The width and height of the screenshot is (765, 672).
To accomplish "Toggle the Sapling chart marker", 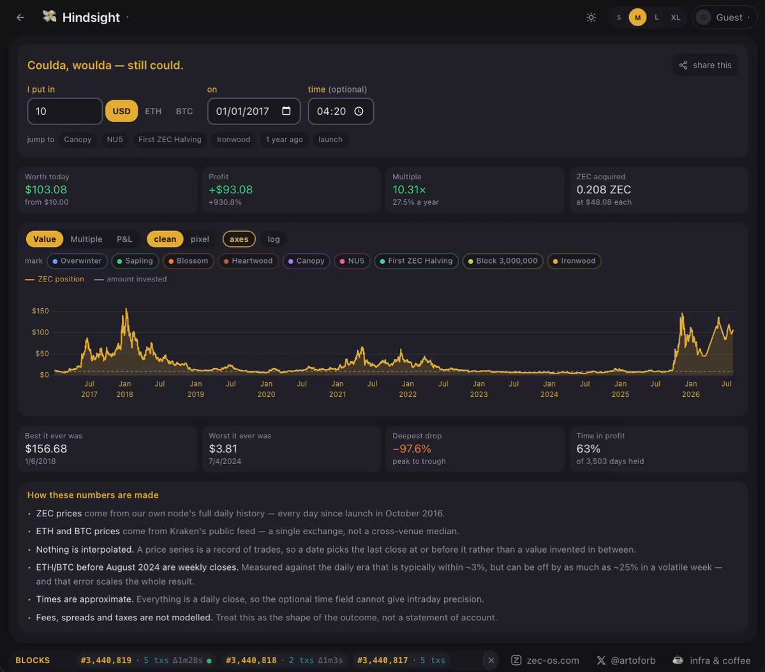I will pos(135,261).
